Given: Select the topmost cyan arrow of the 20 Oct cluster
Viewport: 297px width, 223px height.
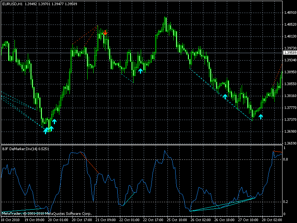Looking at the screenshot, I should tap(54, 122).
